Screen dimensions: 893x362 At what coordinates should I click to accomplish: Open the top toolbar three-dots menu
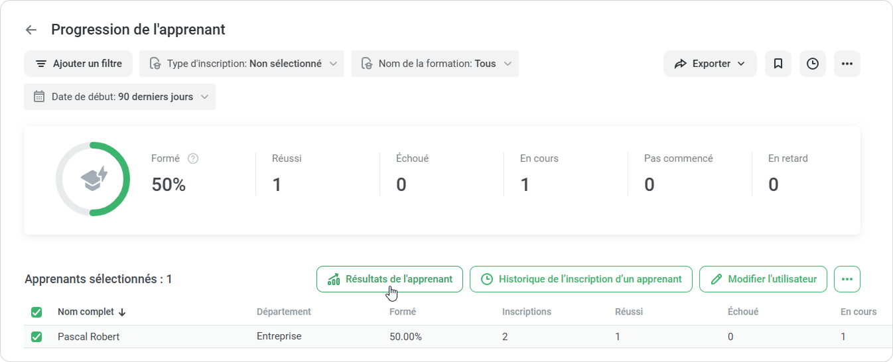847,64
